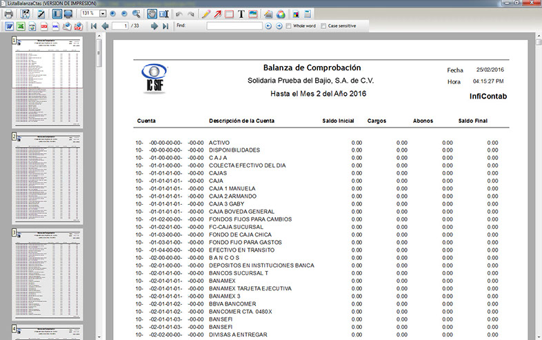Click the page number input box
This screenshot has height=340, width=542.
[120, 26]
